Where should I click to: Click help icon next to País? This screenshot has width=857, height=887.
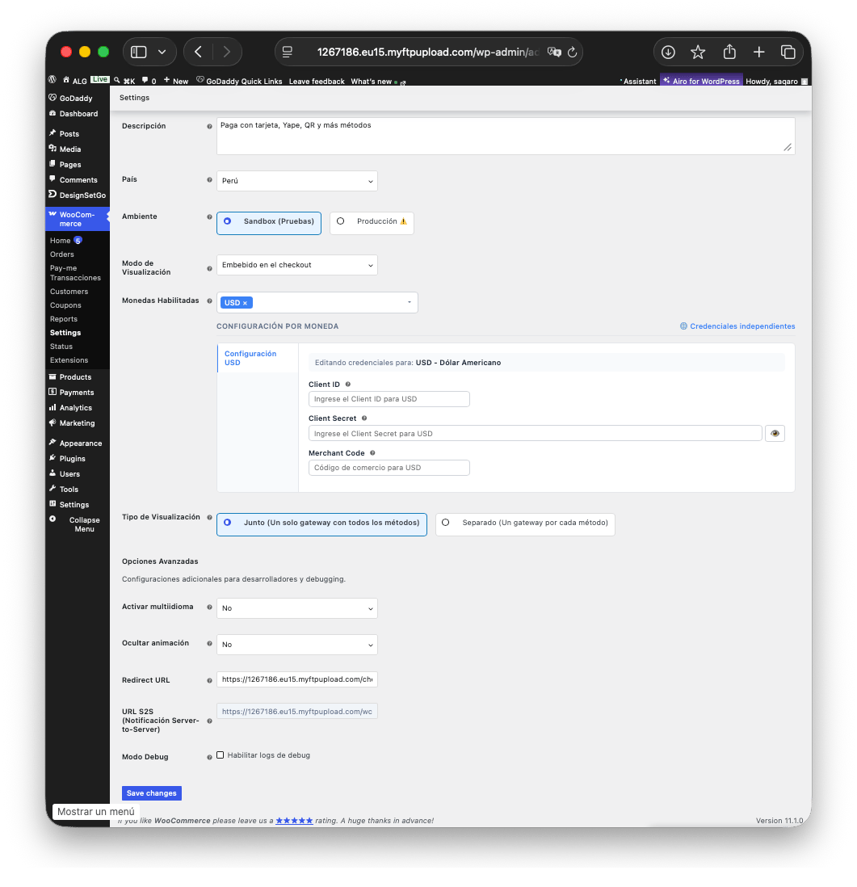(x=209, y=180)
